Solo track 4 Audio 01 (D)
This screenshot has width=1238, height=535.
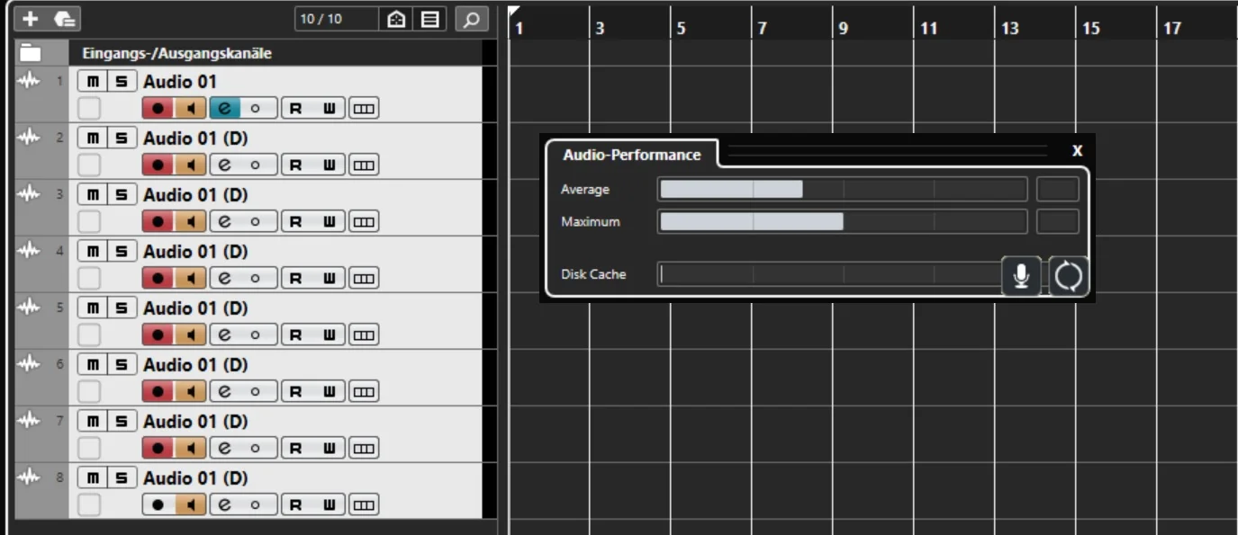point(122,251)
